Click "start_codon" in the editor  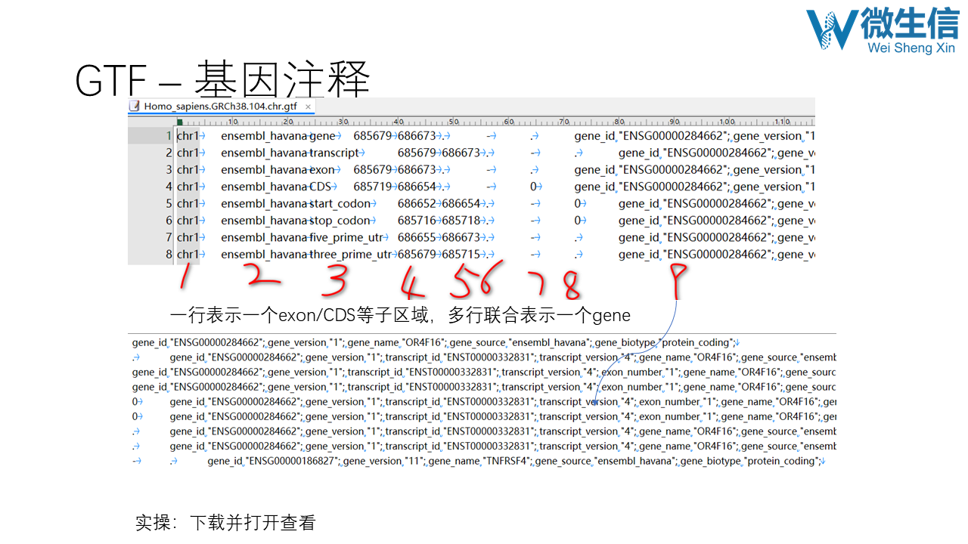[340, 203]
